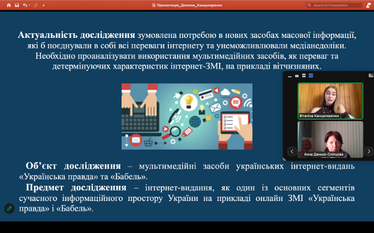Click the magnifier icon in the search box
374x233 pixels.
[309, 5]
